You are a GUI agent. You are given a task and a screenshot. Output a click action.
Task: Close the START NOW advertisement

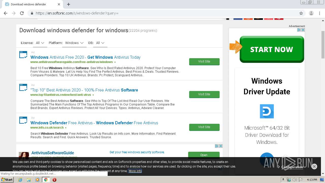tap(303, 30)
